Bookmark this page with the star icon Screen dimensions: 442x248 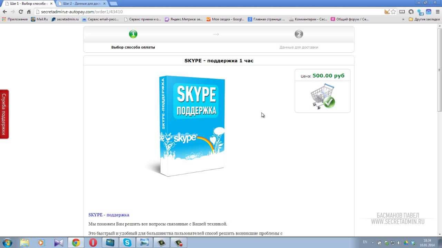(393, 12)
